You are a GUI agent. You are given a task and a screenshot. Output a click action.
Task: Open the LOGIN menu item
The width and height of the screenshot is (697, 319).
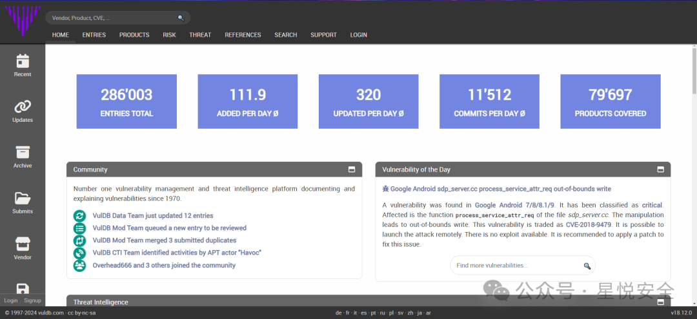pos(359,35)
